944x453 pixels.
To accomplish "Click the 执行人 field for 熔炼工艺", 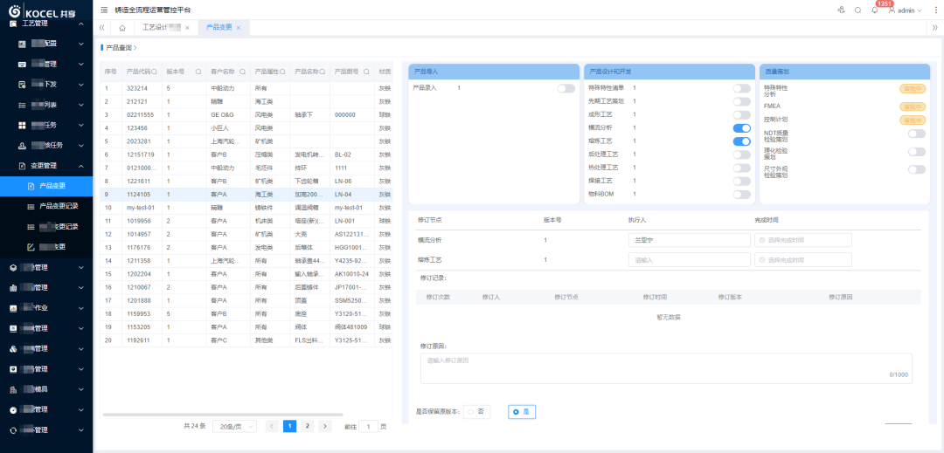I will tap(690, 260).
